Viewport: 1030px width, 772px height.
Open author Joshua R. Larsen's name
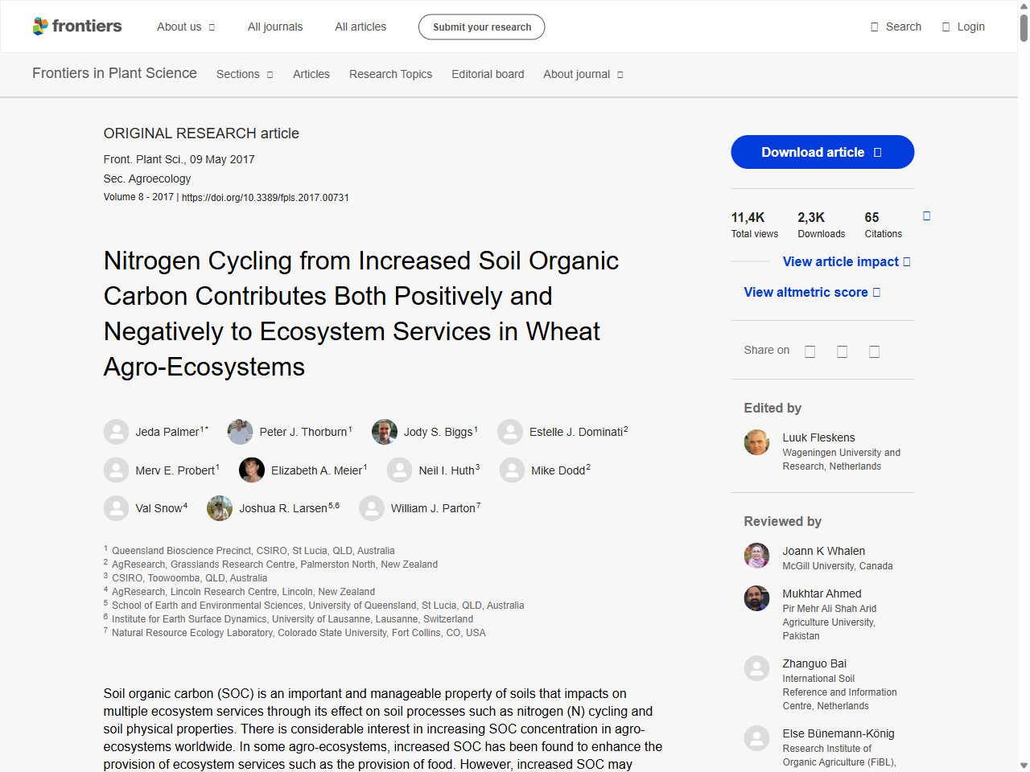pyautogui.click(x=283, y=508)
